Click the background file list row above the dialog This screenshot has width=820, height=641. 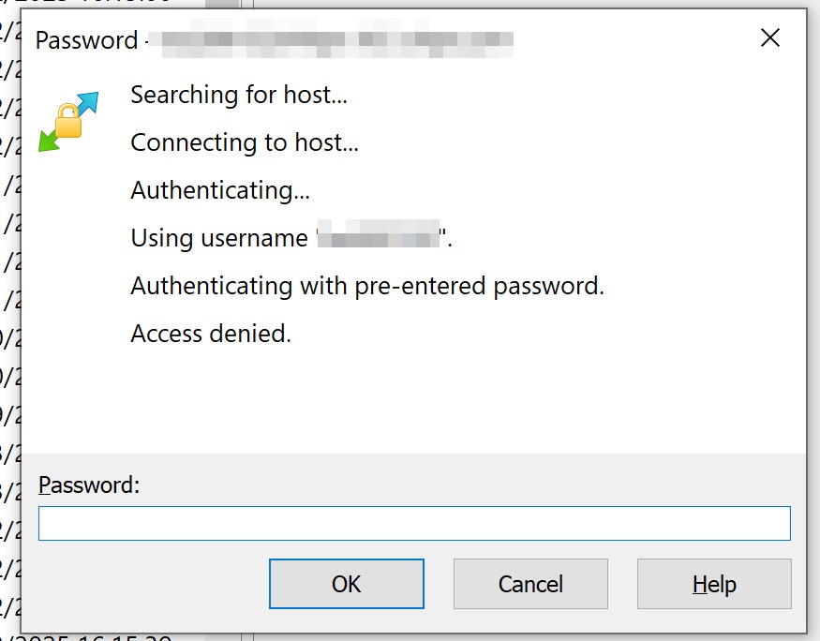tap(94, 3)
